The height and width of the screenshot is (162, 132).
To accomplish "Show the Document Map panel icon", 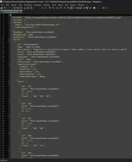I will pyautogui.click(x=77, y=8).
